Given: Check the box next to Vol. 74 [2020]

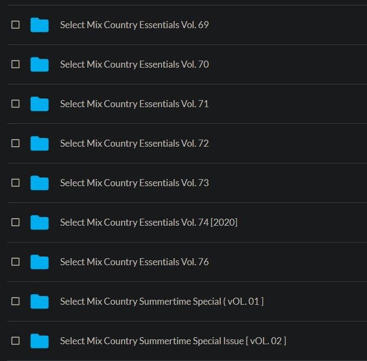Looking at the screenshot, I should coord(16,222).
